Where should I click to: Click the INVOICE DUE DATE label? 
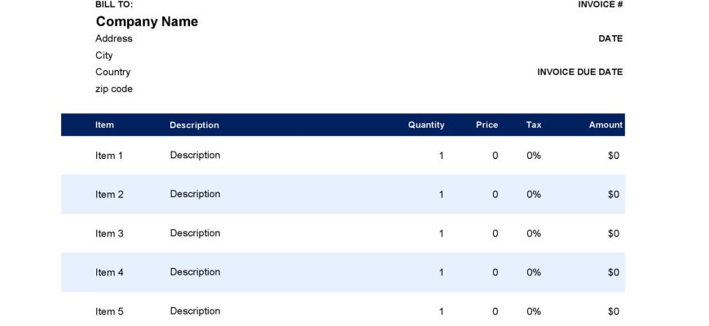[x=580, y=73]
